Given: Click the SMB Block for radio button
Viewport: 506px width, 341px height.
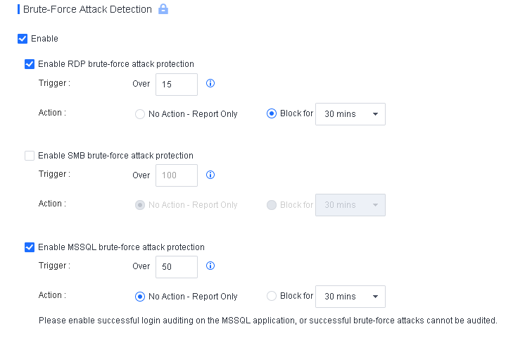Looking at the screenshot, I should 272,205.
